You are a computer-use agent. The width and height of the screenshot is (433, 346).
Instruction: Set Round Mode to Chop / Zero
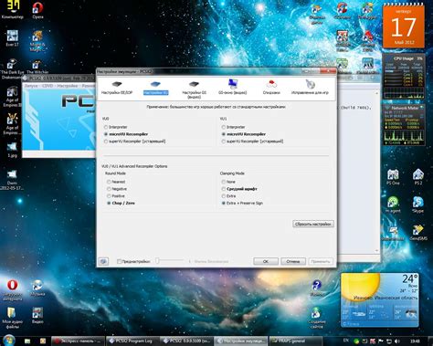(121, 203)
